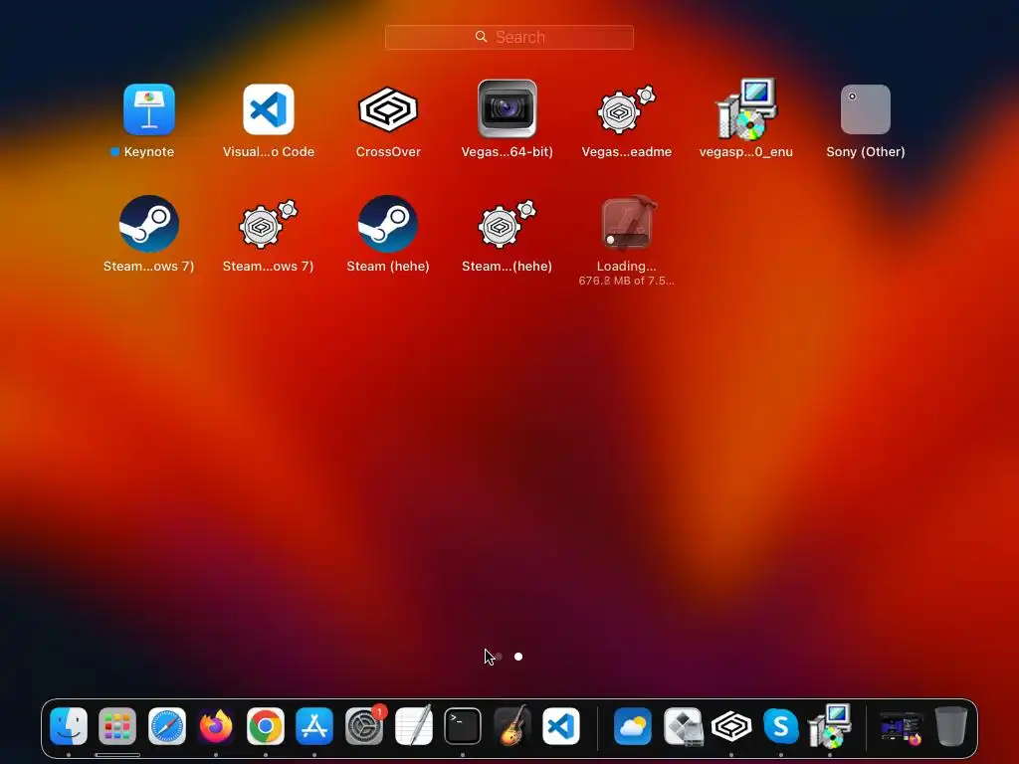The image size is (1019, 764).
Task: Click the Launchpad Search field
Action: click(509, 37)
